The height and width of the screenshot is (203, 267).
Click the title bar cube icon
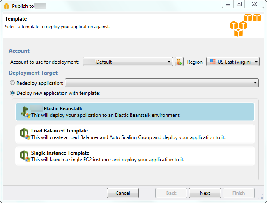pyautogui.click(x=6, y=6)
